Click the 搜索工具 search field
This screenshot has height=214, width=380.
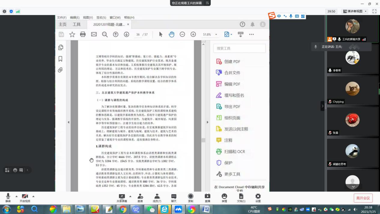coord(239,48)
